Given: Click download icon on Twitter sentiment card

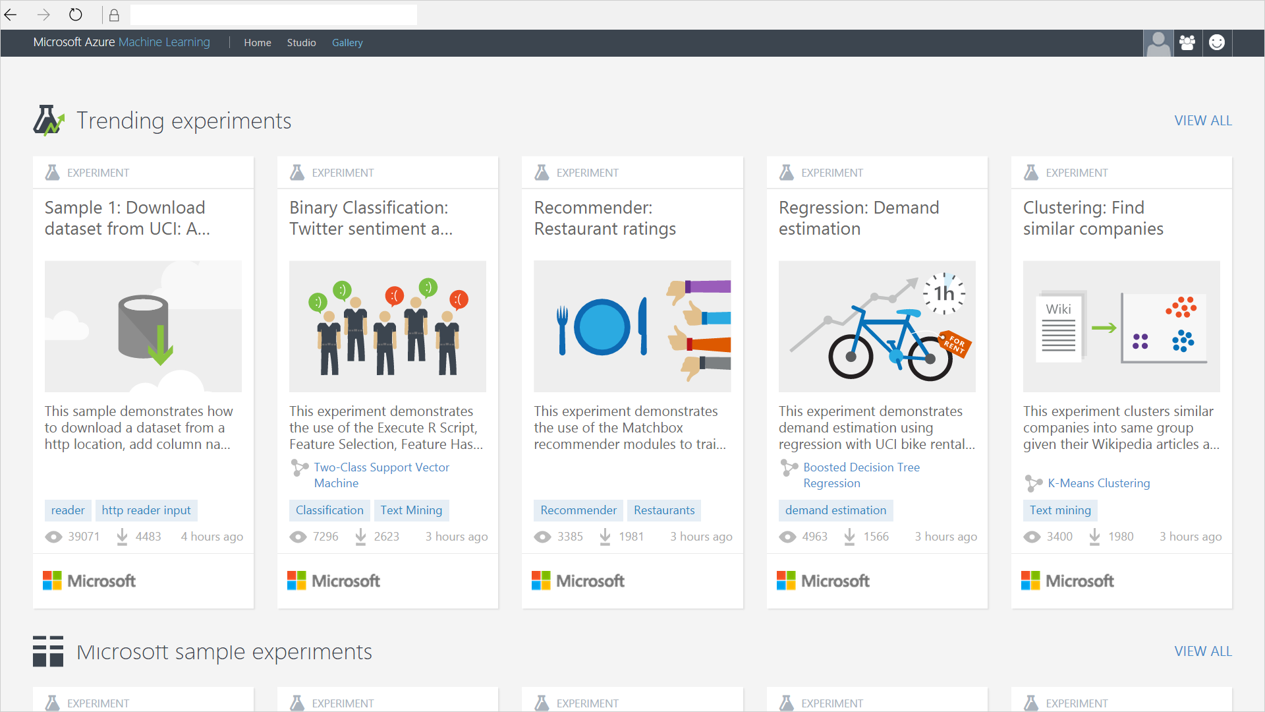Looking at the screenshot, I should click(360, 537).
